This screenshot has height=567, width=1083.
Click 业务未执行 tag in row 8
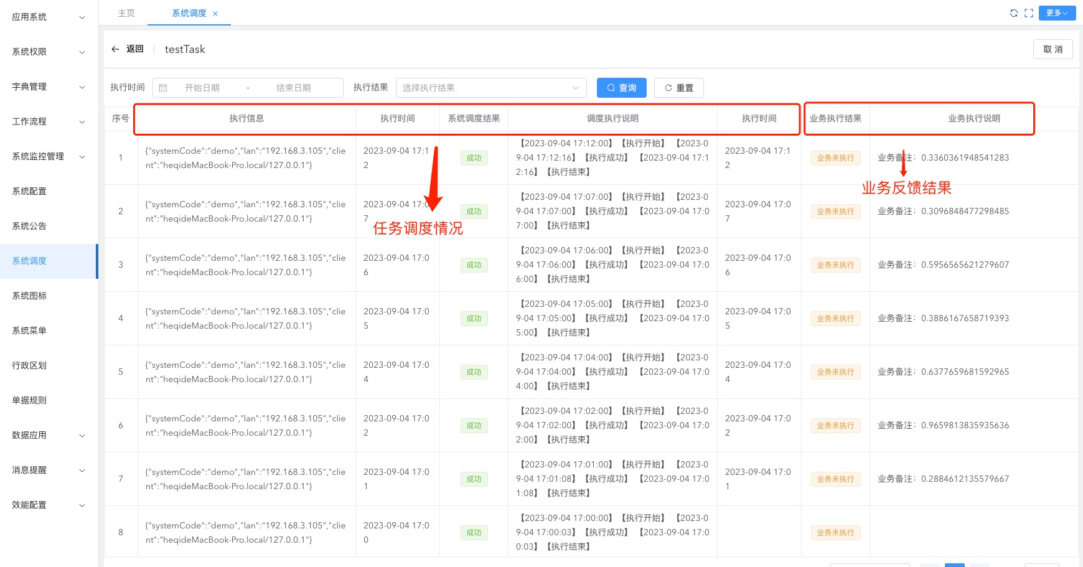click(x=835, y=533)
